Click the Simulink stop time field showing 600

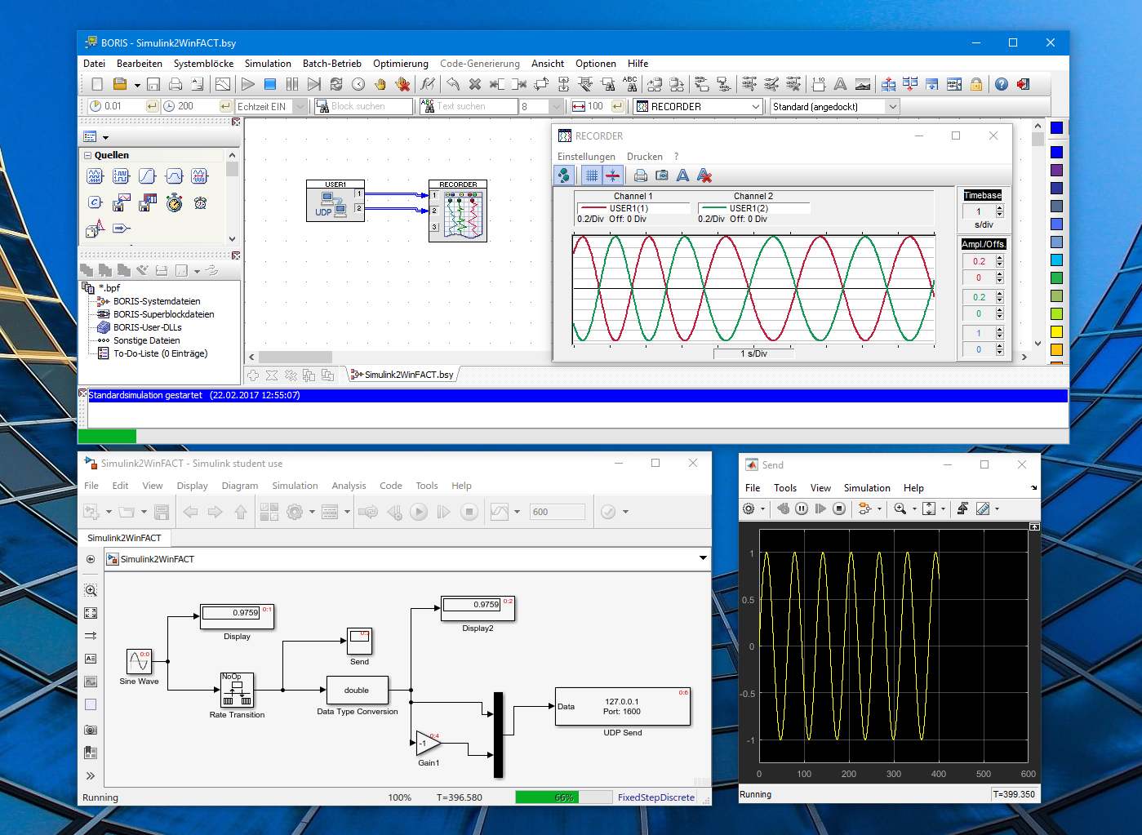[x=558, y=512]
